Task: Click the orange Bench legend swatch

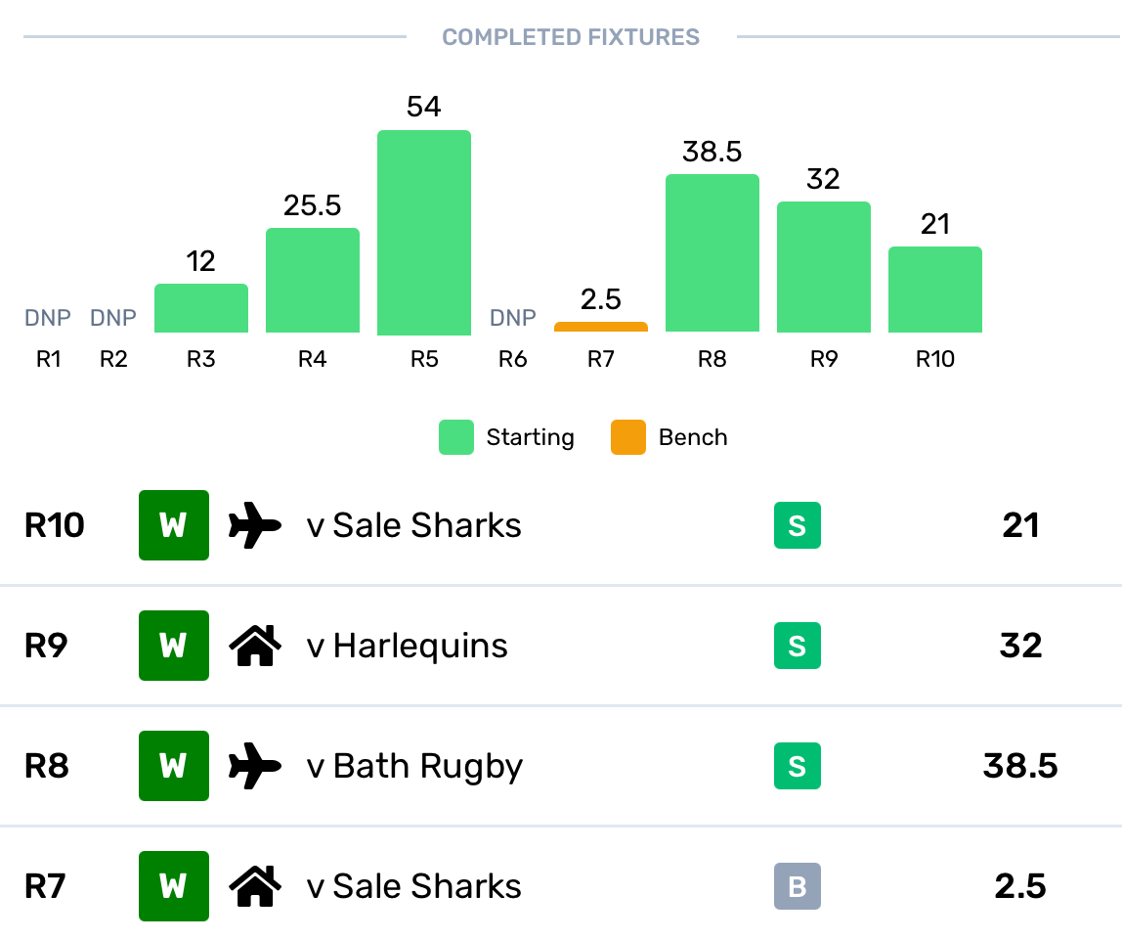Action: click(x=628, y=437)
